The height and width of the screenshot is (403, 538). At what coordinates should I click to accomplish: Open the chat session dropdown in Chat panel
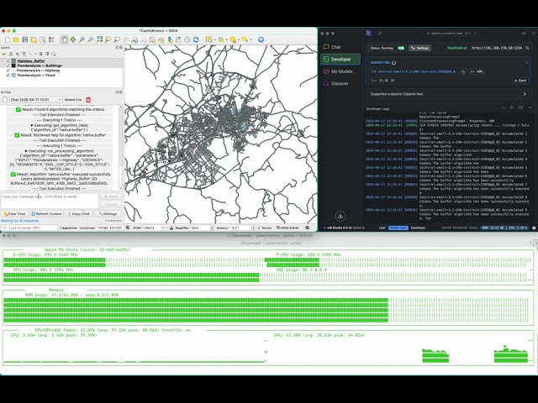point(36,100)
